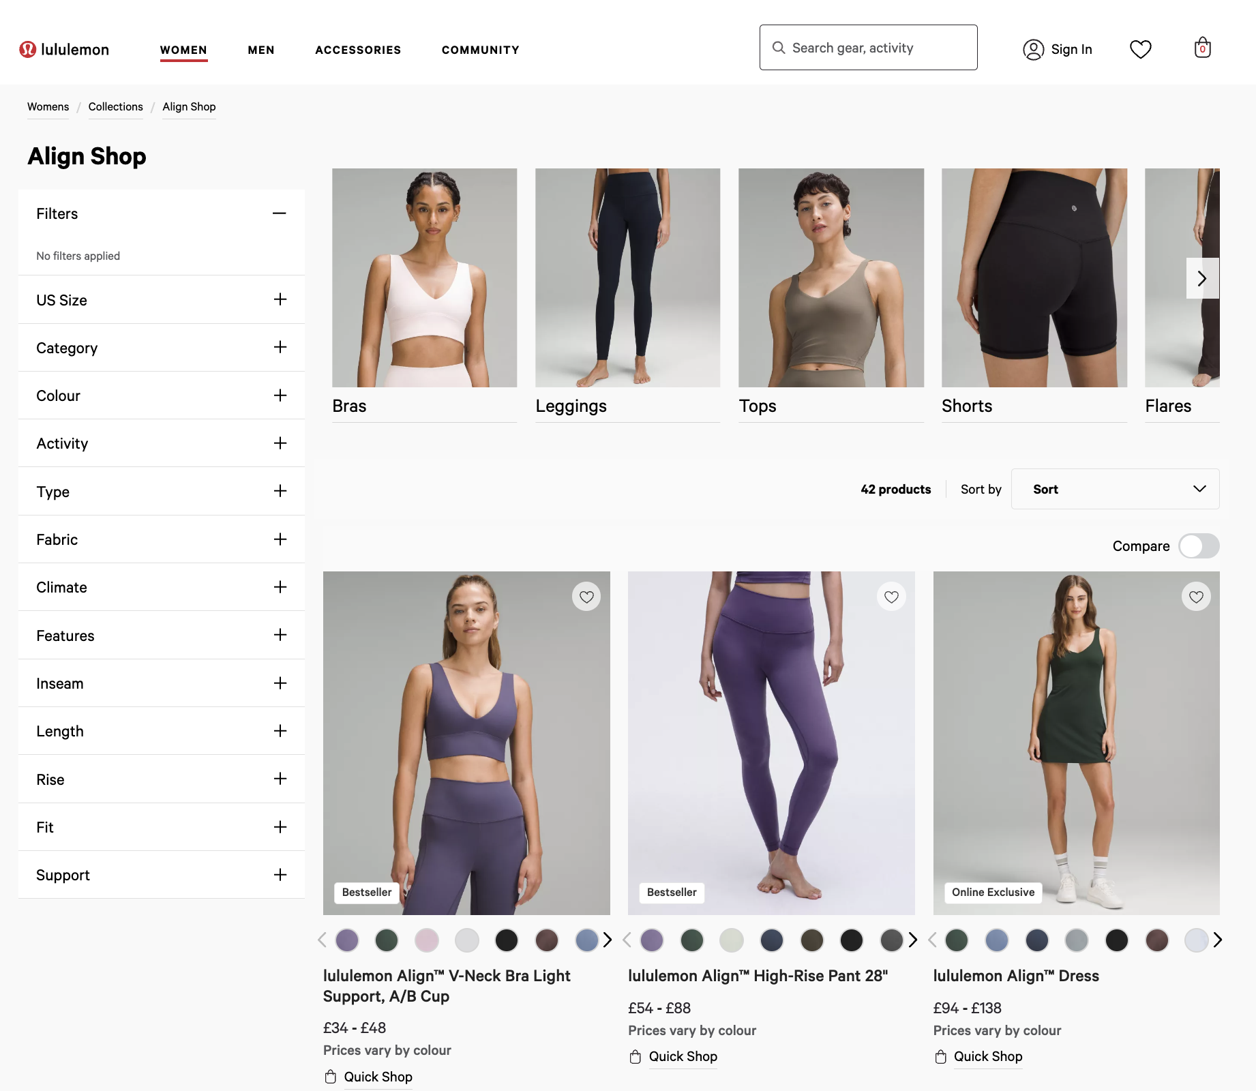Favourite the Align Dress with heart icon
This screenshot has width=1256, height=1091.
1196,597
